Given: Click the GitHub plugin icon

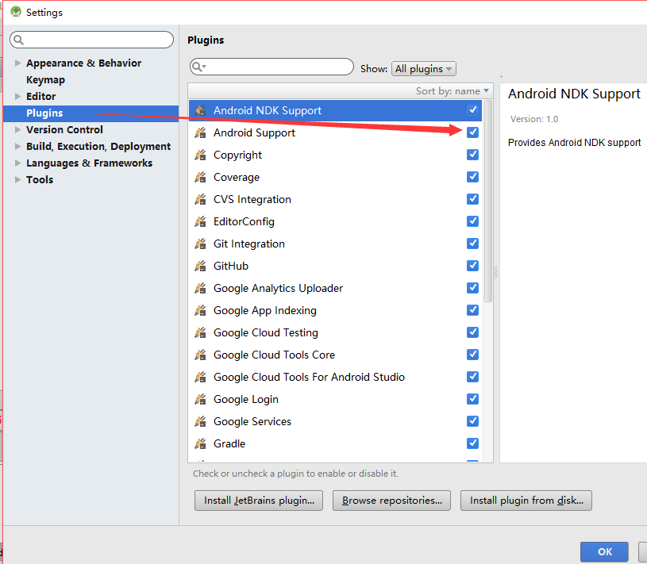Looking at the screenshot, I should 200,266.
